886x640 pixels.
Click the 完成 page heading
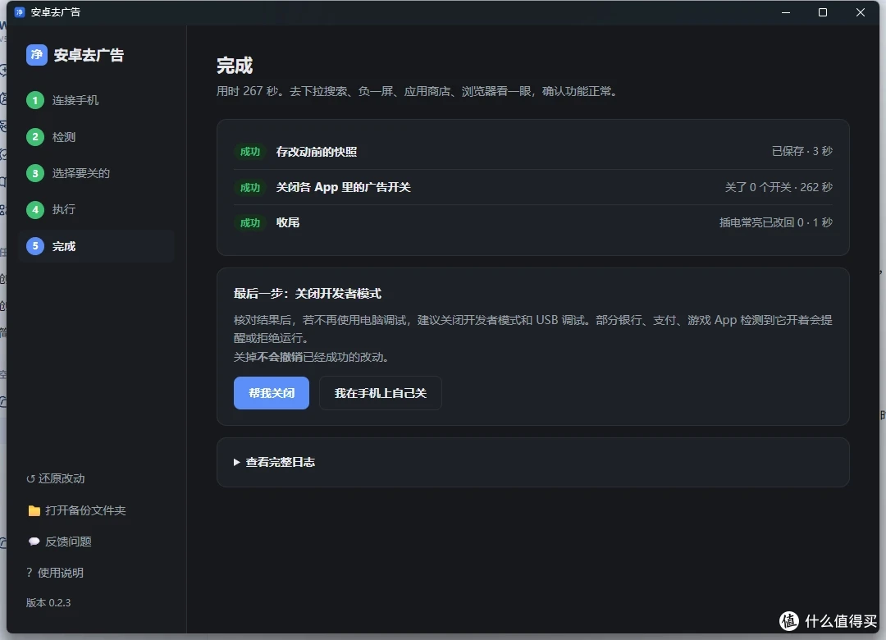[x=235, y=66]
